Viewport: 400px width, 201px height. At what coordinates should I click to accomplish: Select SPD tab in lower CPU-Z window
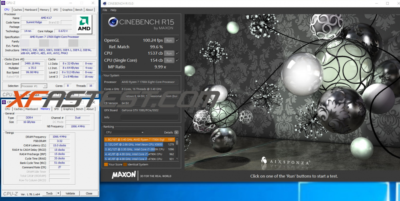(x=56, y=109)
